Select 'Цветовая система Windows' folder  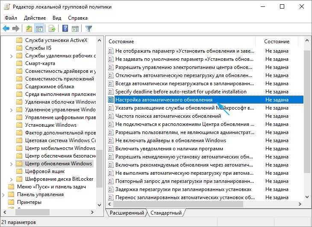tap(60, 140)
